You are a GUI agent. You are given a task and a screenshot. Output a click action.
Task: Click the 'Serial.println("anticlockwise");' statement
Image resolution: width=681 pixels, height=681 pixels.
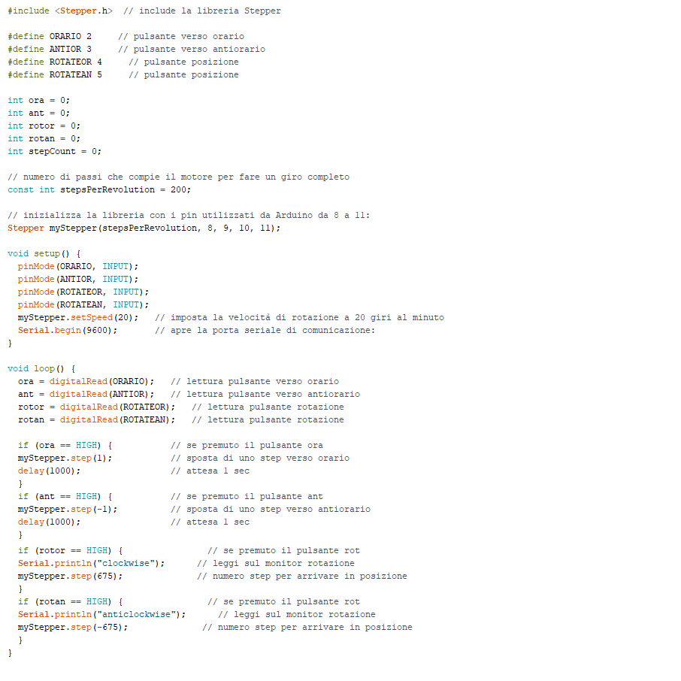click(101, 614)
